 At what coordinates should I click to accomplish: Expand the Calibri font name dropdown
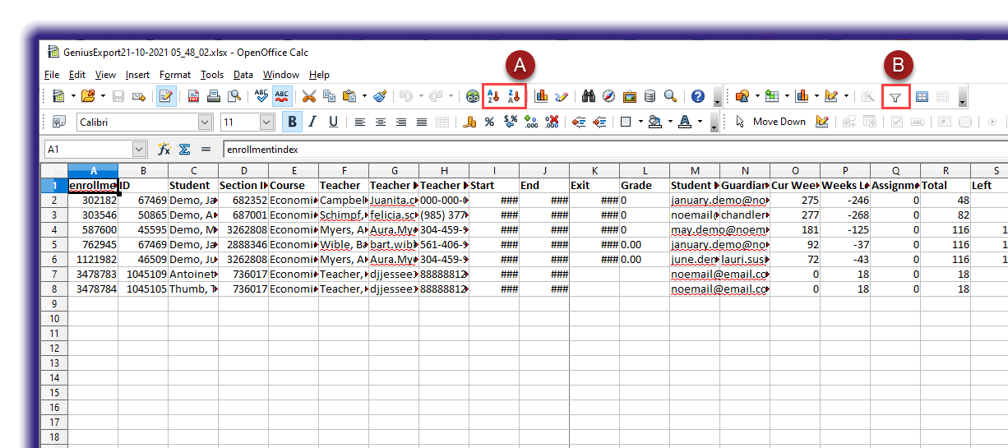tap(205, 122)
